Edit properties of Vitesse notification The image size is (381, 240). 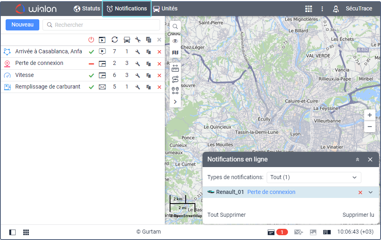[138, 75]
